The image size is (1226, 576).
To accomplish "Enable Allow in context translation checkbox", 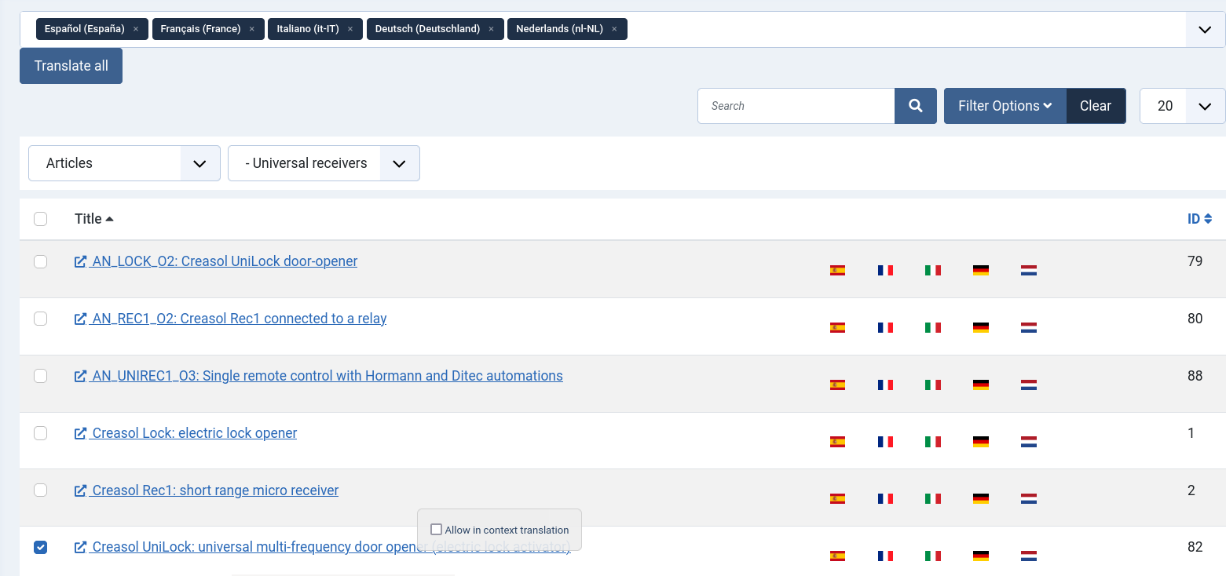I will click(x=437, y=530).
